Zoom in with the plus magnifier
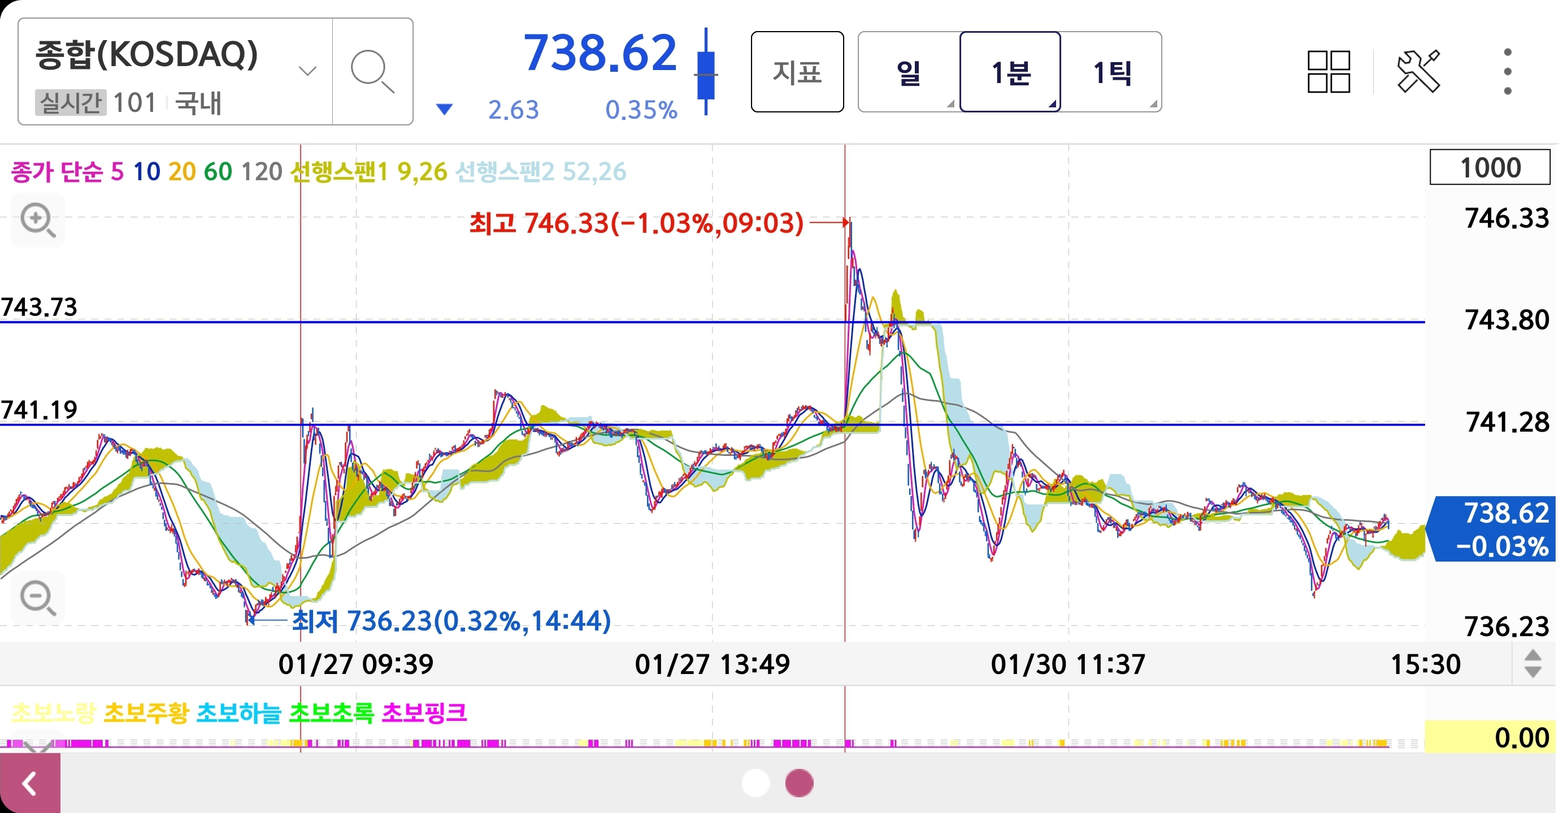The height and width of the screenshot is (813, 1559). (37, 220)
